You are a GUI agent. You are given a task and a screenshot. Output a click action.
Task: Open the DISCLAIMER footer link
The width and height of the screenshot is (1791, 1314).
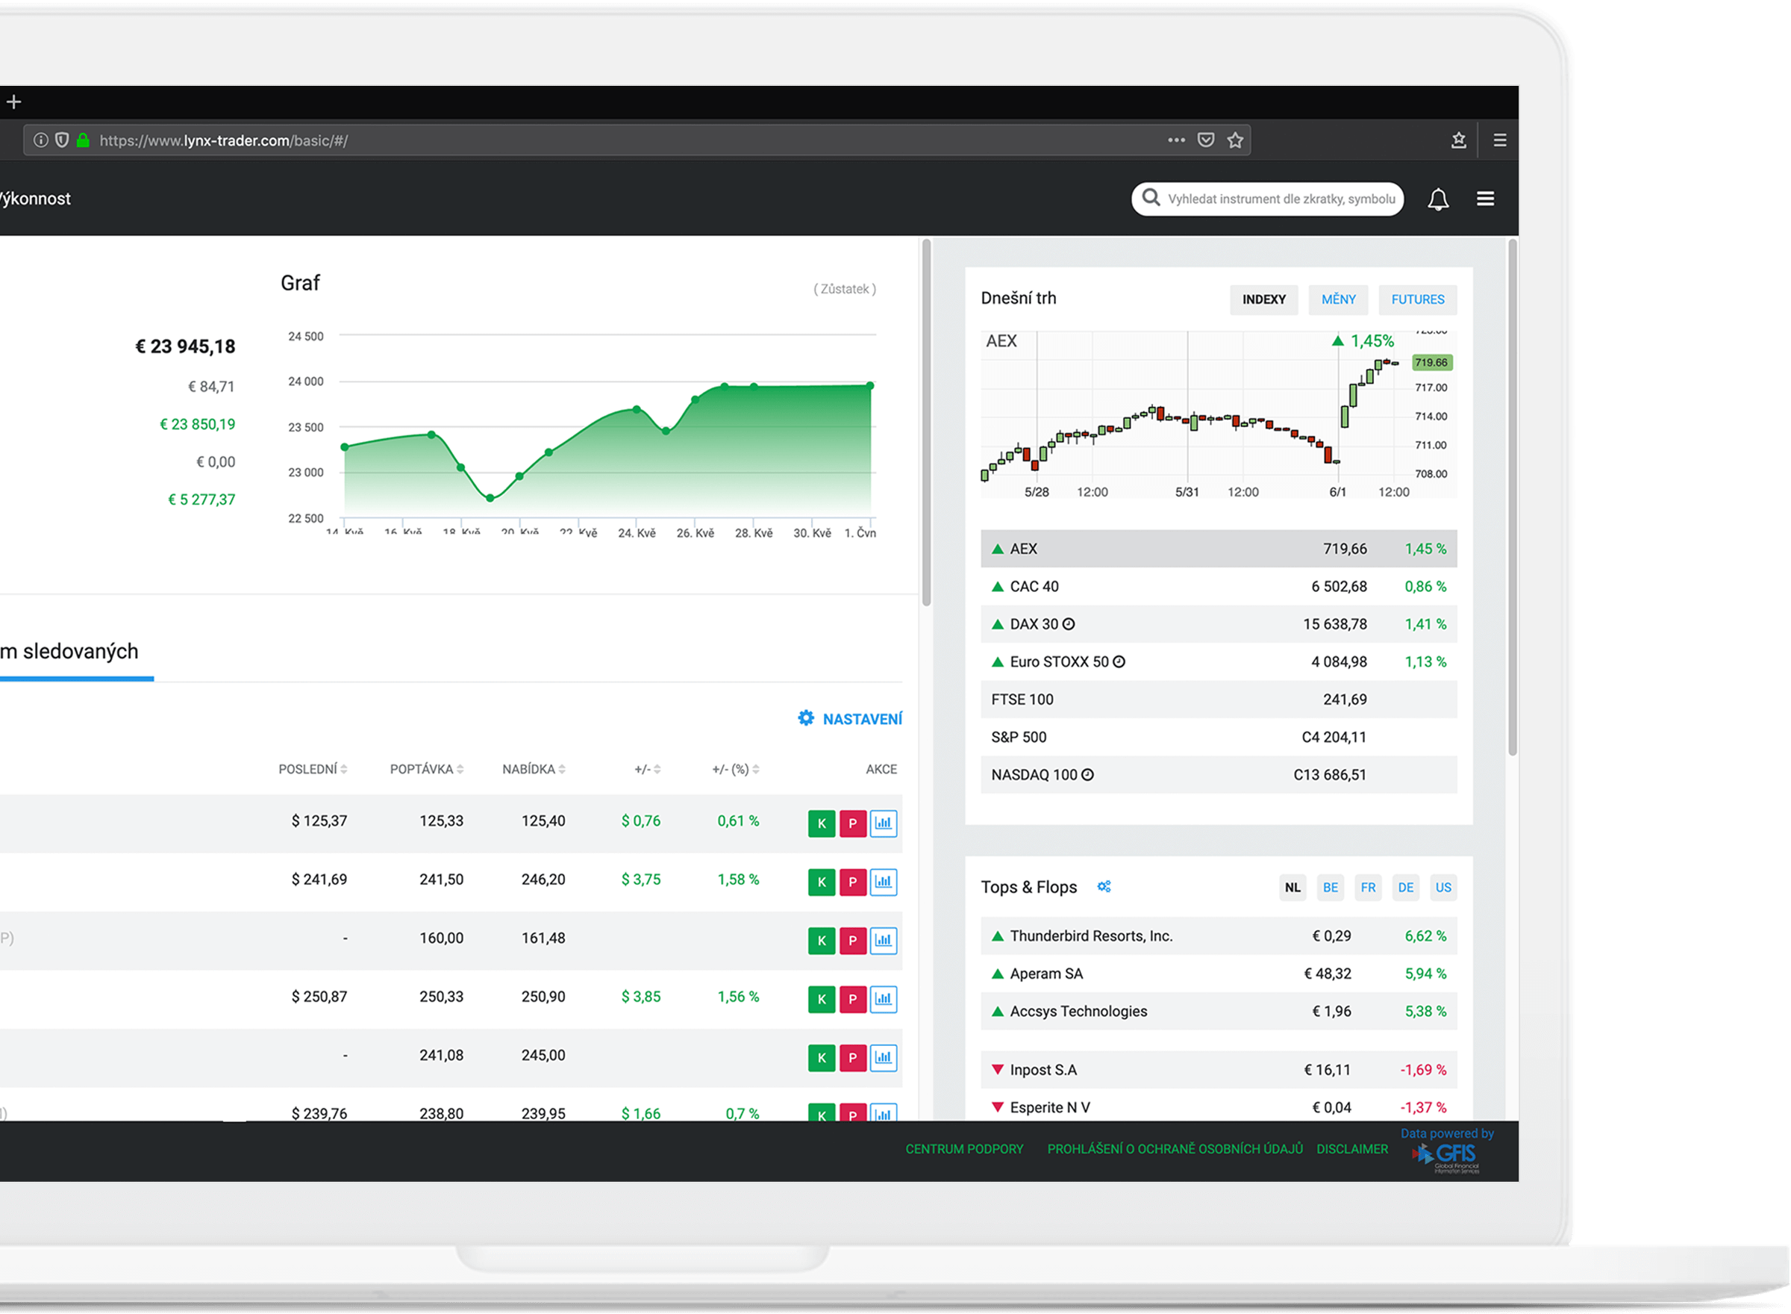click(1351, 1148)
